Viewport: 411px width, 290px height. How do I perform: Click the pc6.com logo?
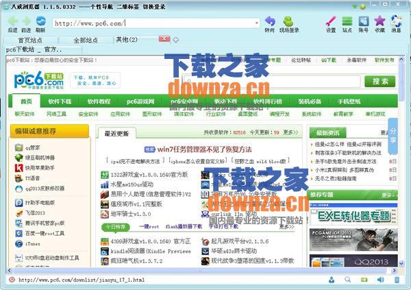[39, 80]
